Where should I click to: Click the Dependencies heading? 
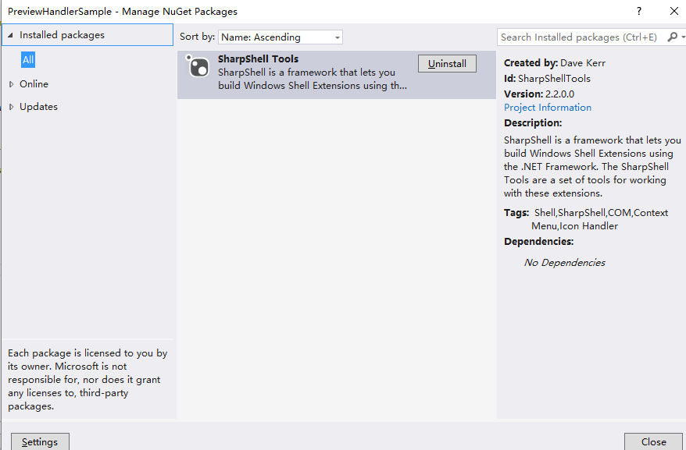point(538,241)
